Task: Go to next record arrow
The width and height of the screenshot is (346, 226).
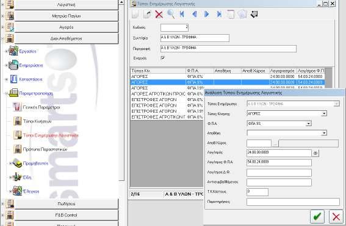Action: 207,15
